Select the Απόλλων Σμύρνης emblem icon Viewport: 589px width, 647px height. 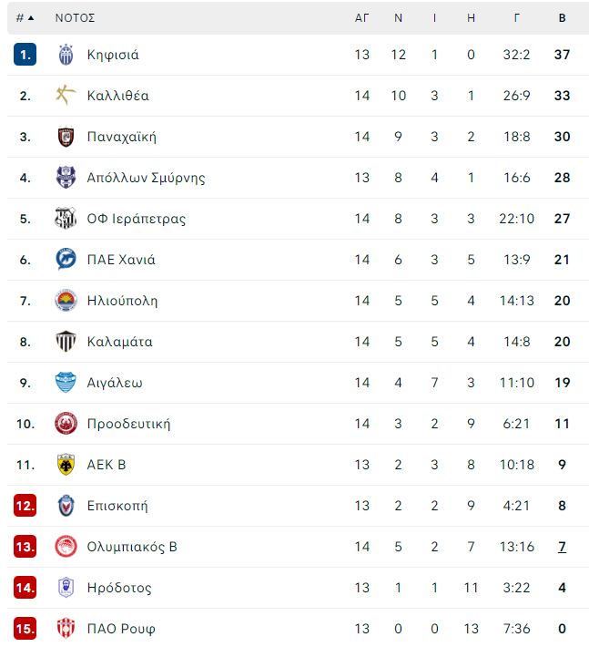pos(66,178)
